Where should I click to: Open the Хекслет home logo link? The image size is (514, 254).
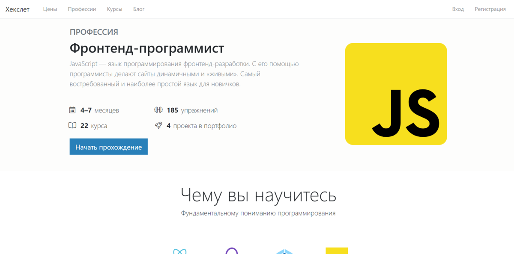tap(18, 9)
